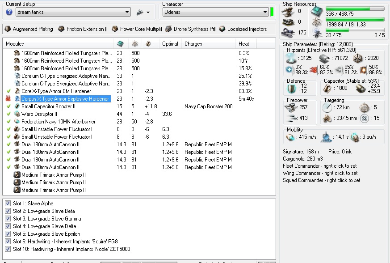Click the explosive resistance icon showing 86.8%
This screenshot has width=390, height=263.
pyautogui.click(x=363, y=70)
